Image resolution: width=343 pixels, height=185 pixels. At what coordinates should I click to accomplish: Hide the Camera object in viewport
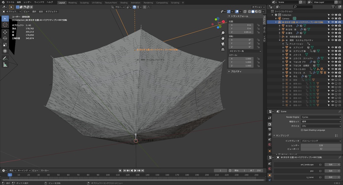coord(333,18)
